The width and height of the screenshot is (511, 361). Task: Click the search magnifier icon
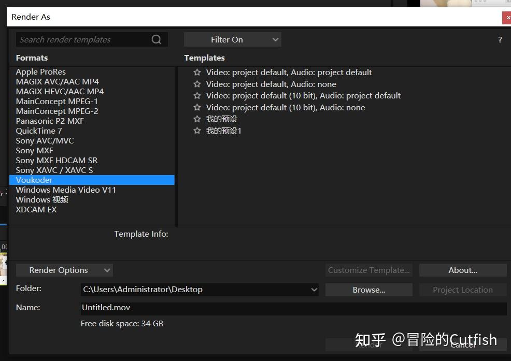coord(156,39)
